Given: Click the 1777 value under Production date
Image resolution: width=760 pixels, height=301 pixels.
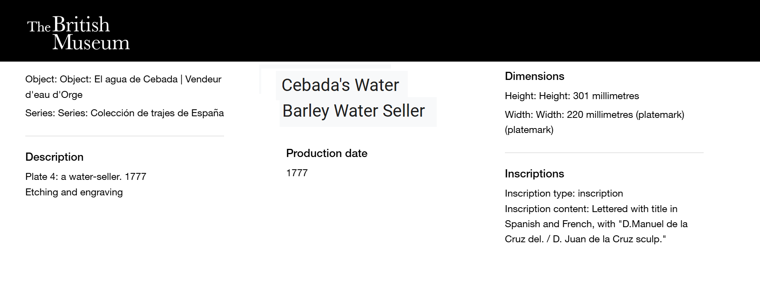Looking at the screenshot, I should [x=297, y=173].
